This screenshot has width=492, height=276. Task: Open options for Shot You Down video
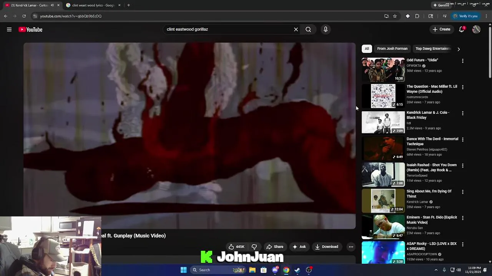(x=463, y=166)
